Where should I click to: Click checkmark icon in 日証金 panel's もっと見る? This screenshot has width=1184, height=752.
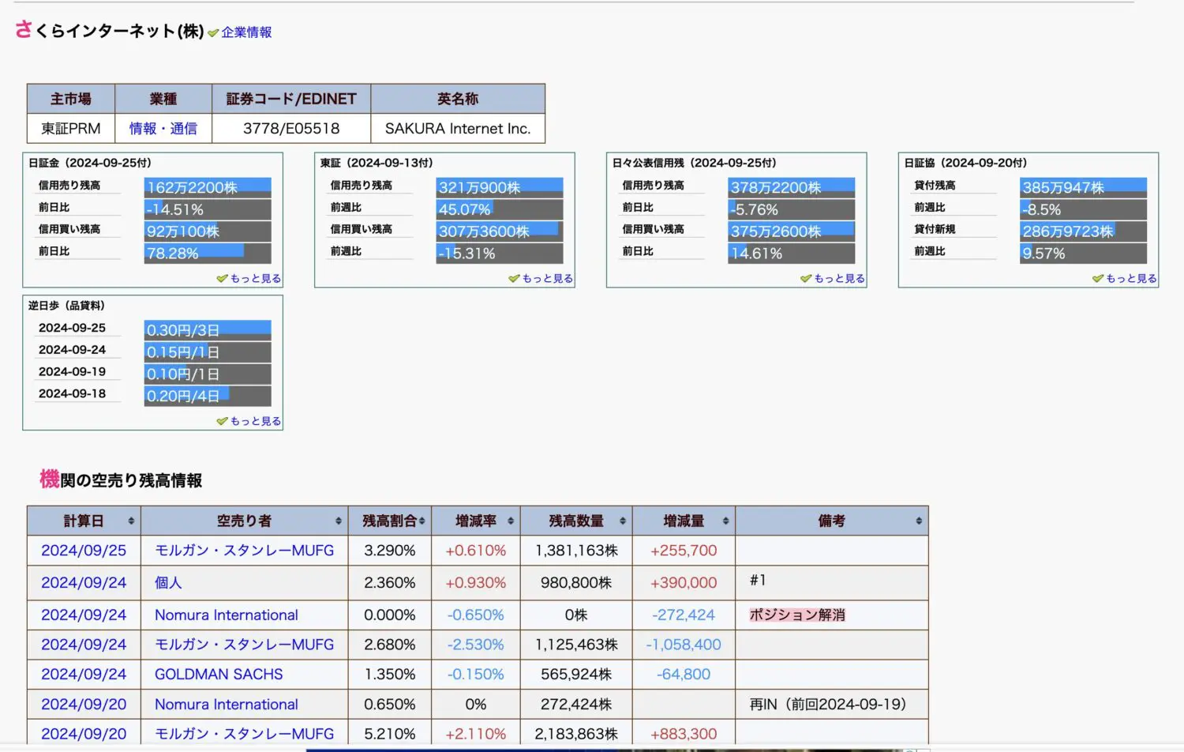[222, 279]
